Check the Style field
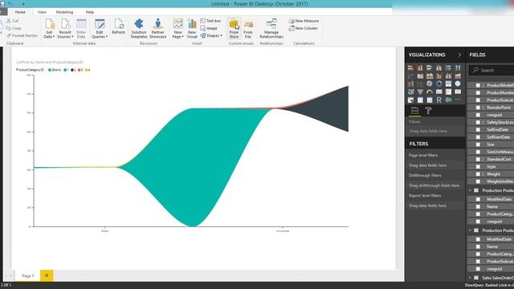This screenshot has height=289, width=514. click(478, 167)
